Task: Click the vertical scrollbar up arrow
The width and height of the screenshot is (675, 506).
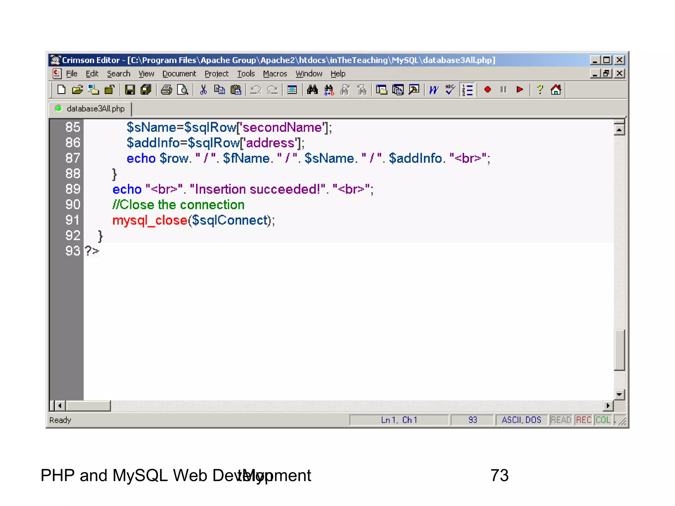Action: pyautogui.click(x=619, y=130)
